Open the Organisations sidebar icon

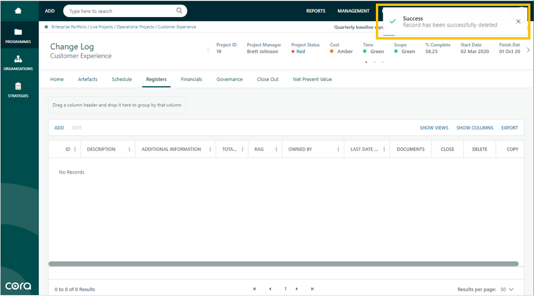pos(18,59)
